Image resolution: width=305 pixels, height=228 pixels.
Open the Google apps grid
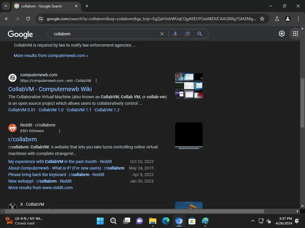[295, 34]
